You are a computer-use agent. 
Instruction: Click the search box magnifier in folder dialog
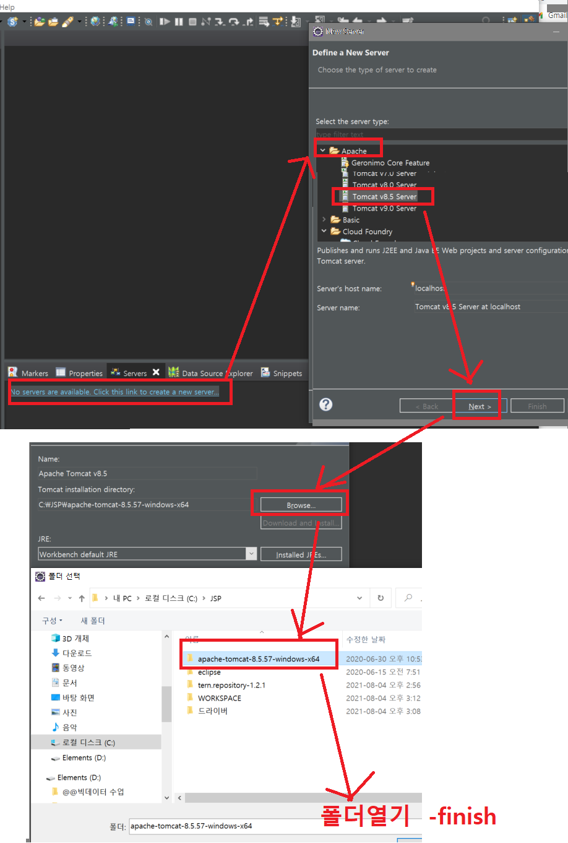408,598
